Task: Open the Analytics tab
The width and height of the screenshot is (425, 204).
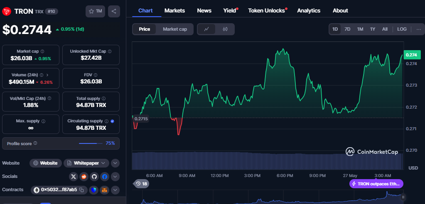Action: (308, 10)
